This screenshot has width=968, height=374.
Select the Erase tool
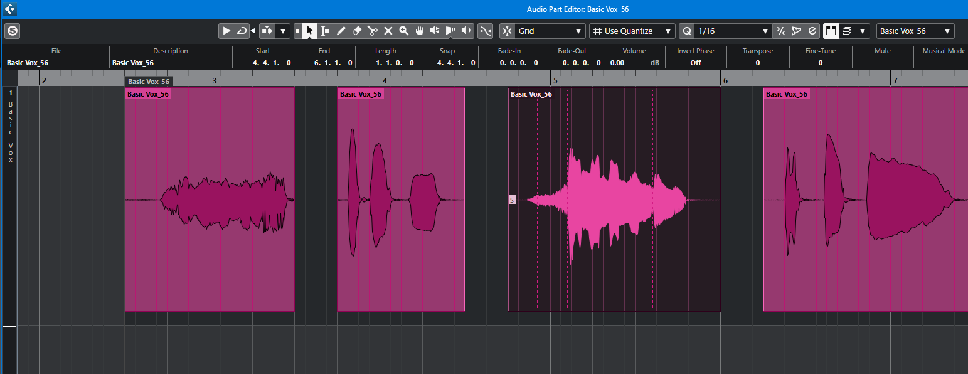(x=356, y=31)
